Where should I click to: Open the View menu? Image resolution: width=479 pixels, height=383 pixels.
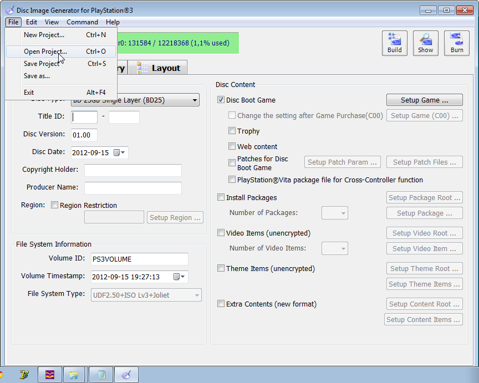(52, 22)
